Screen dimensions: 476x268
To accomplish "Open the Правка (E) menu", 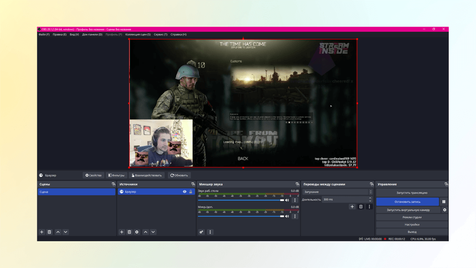I will click(x=59, y=35).
